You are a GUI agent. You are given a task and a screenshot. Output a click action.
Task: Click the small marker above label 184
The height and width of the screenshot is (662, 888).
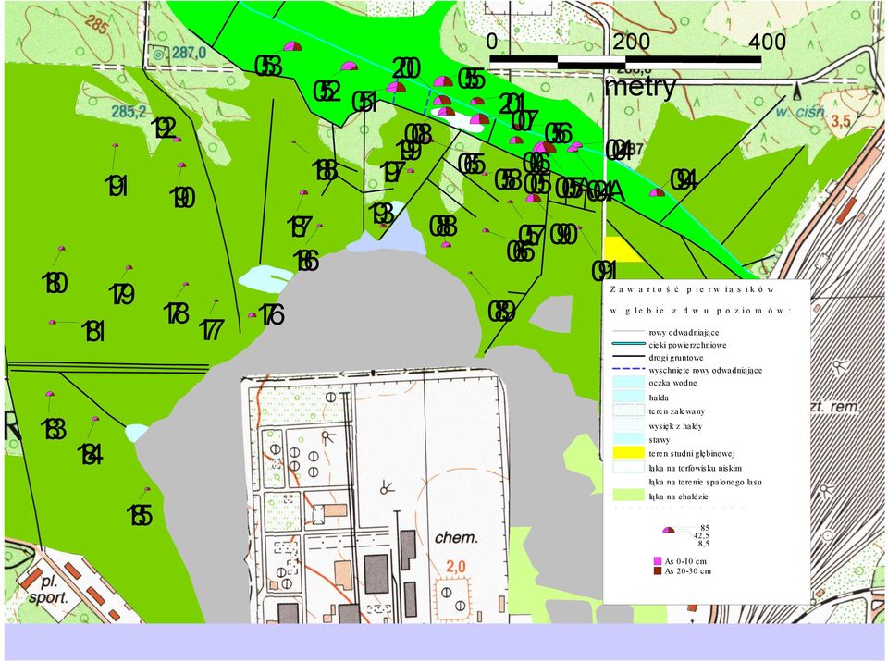click(95, 419)
